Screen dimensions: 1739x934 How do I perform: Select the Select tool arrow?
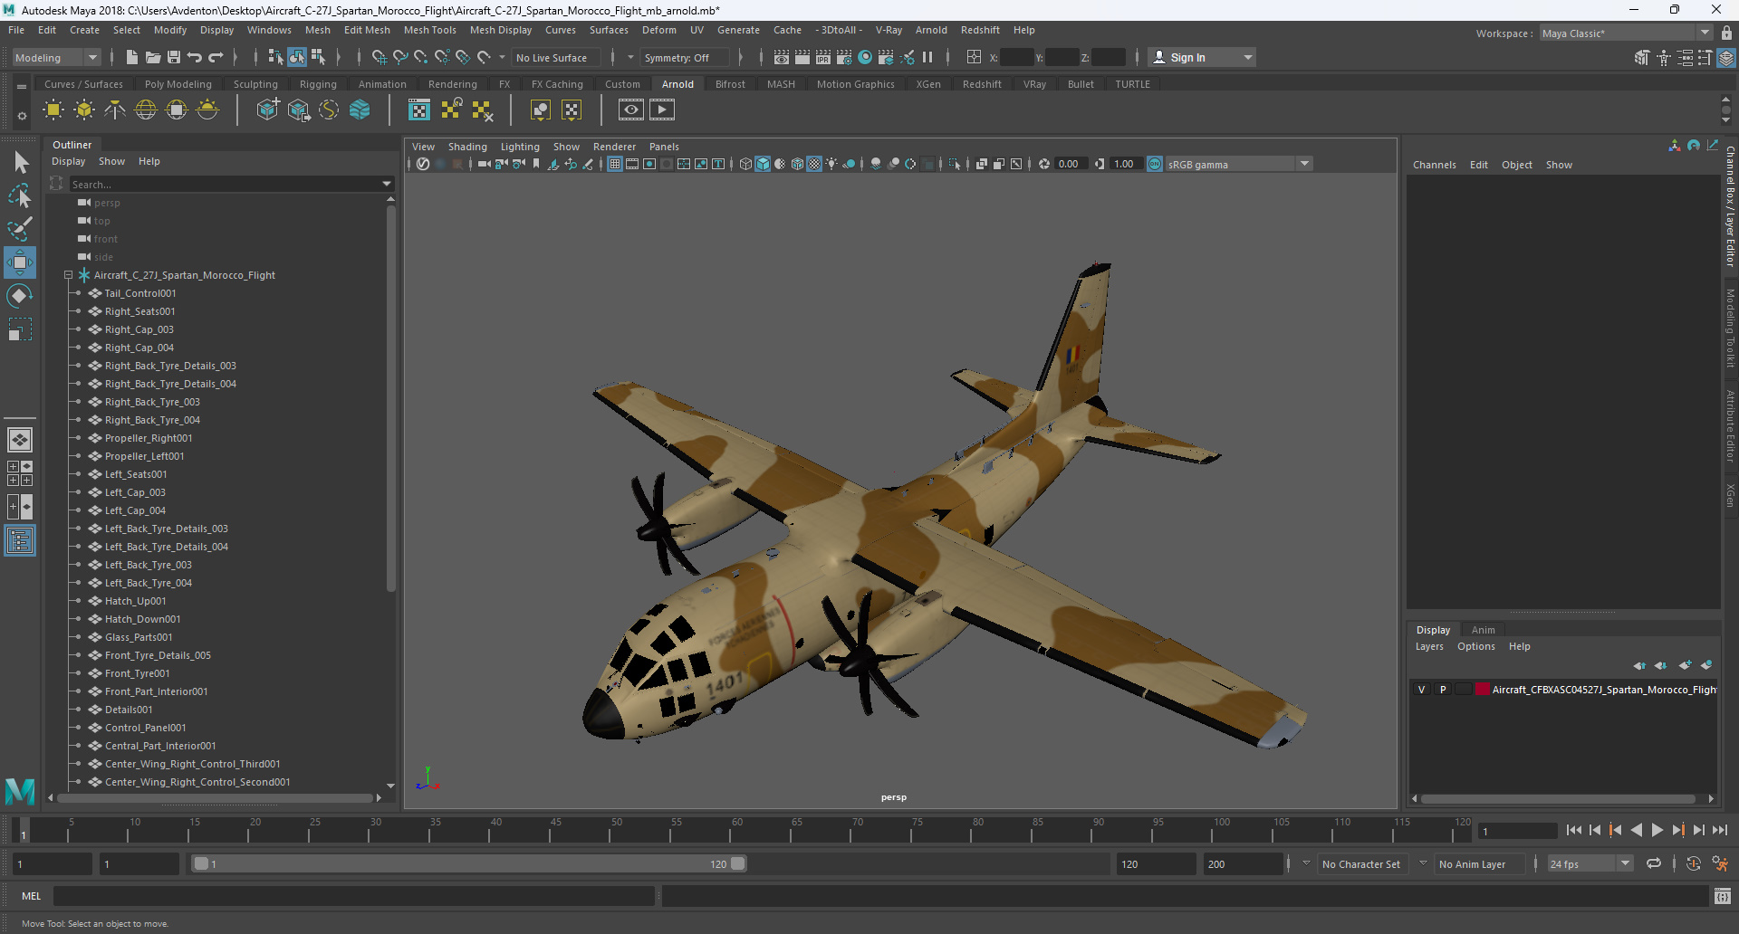(20, 163)
